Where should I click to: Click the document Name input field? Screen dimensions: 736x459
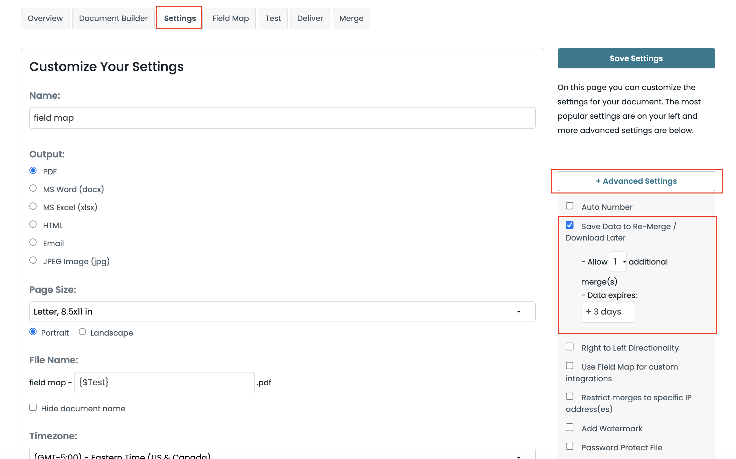[282, 118]
